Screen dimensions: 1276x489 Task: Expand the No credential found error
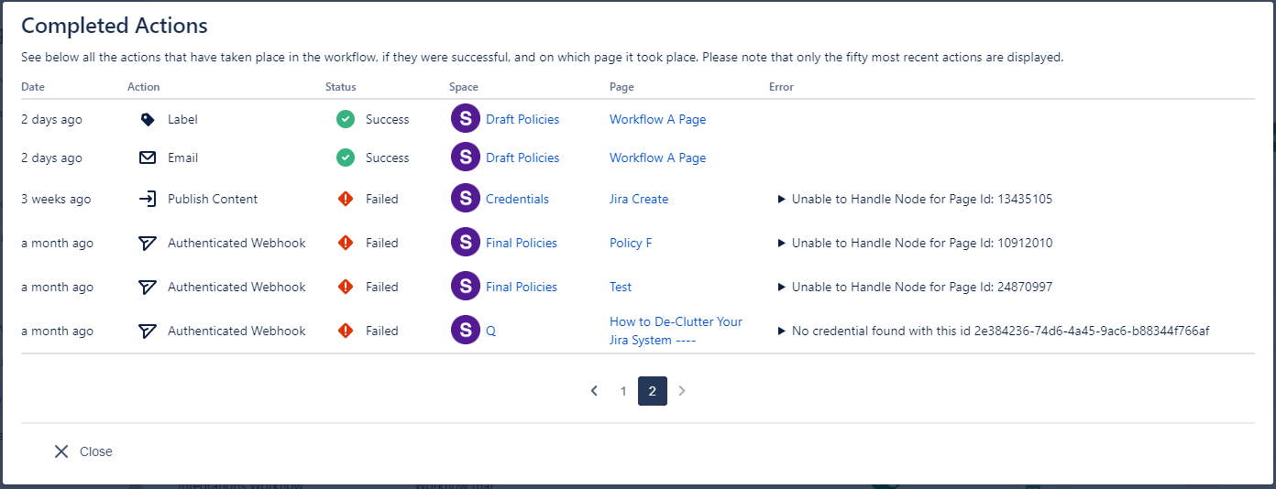782,331
